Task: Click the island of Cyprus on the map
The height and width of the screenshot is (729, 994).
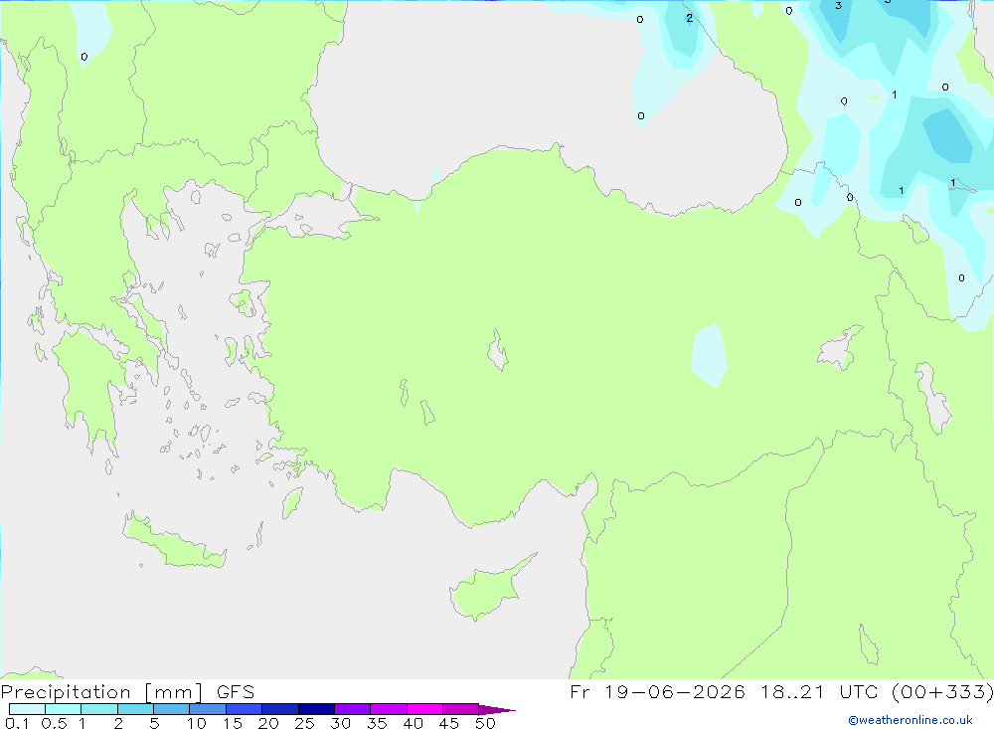Action: click(x=488, y=590)
